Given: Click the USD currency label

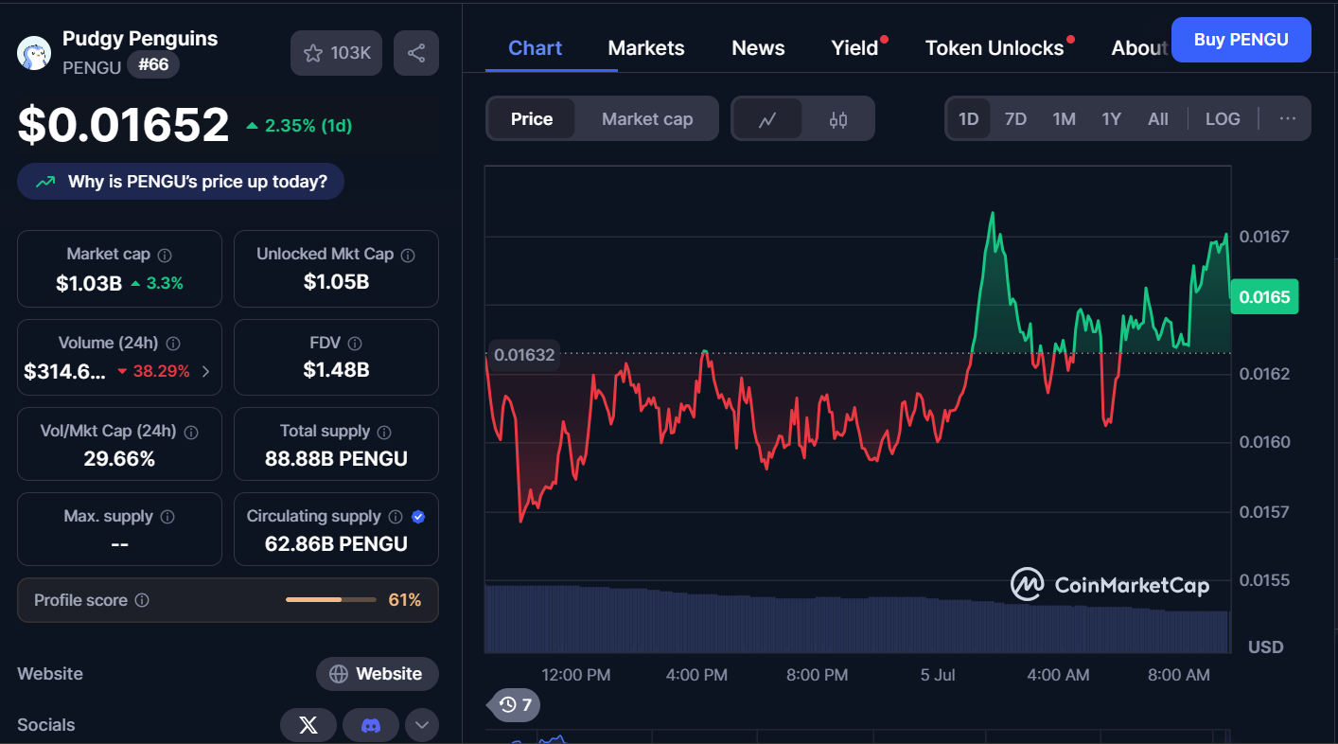Looking at the screenshot, I should pos(1266,647).
